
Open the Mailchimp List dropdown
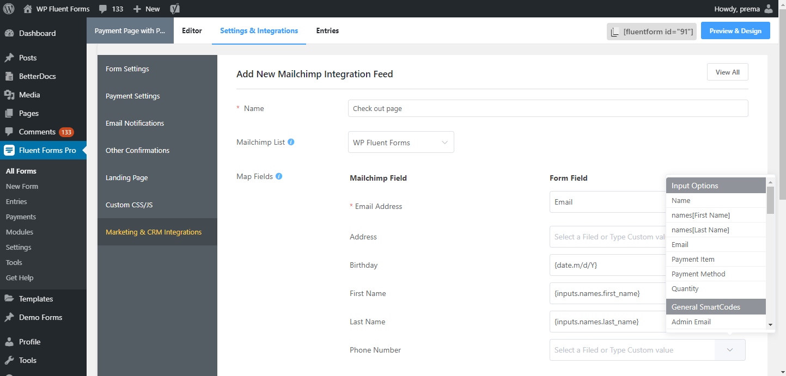pos(400,143)
